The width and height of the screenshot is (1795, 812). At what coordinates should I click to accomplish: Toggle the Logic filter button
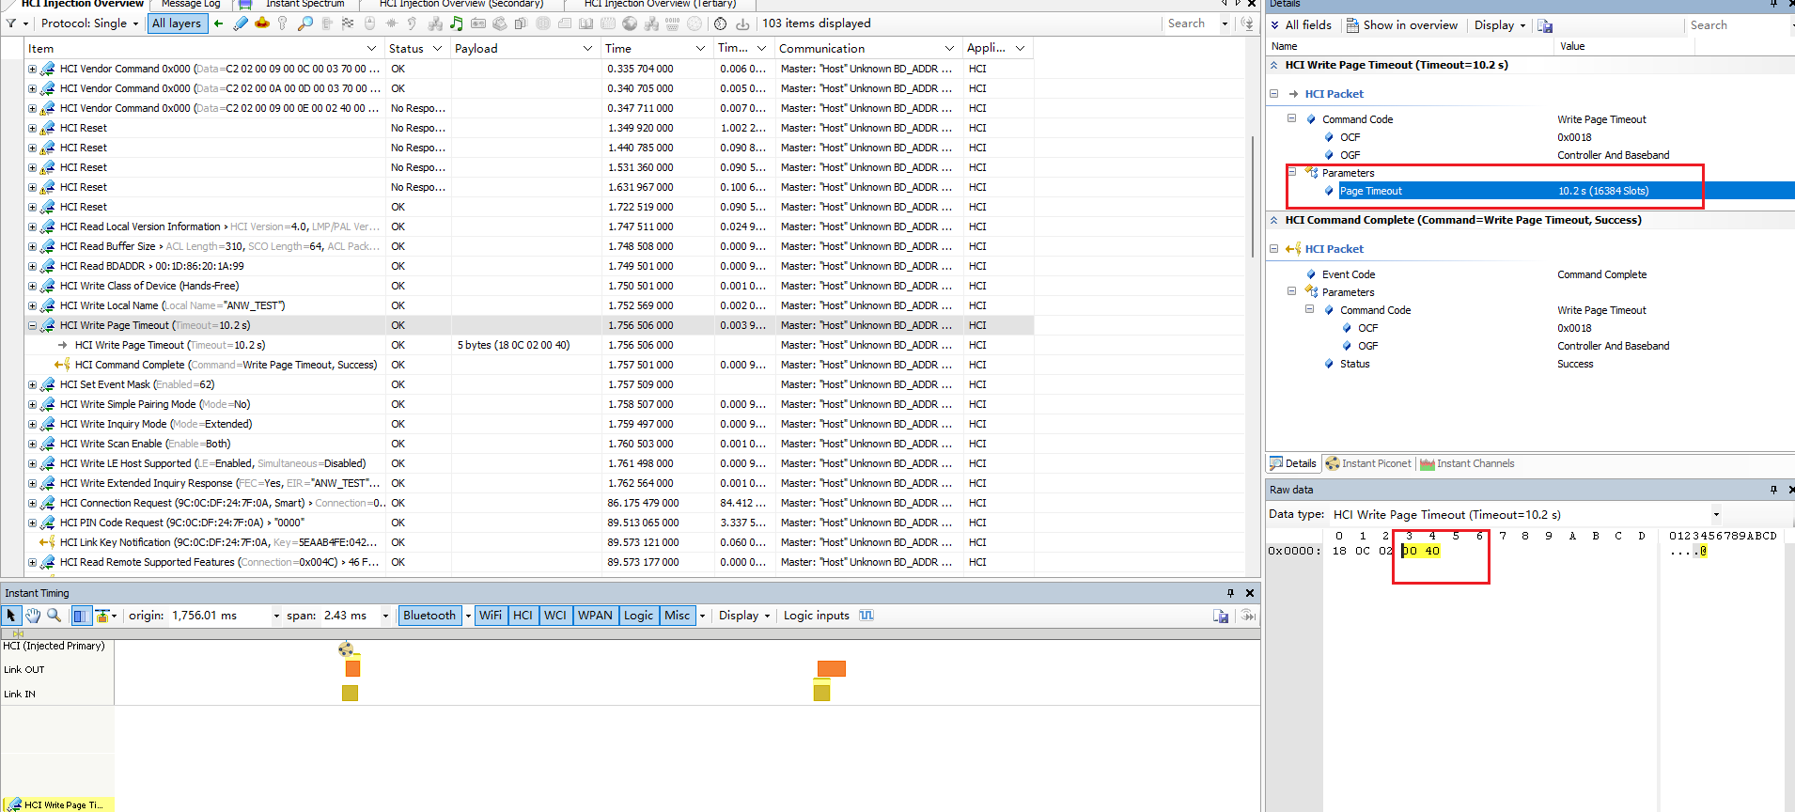(x=638, y=616)
